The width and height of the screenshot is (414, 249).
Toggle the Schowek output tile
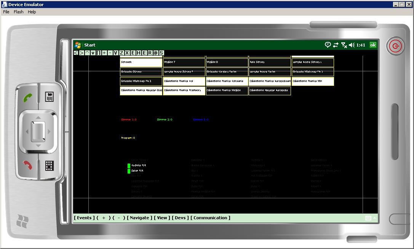pos(141,63)
